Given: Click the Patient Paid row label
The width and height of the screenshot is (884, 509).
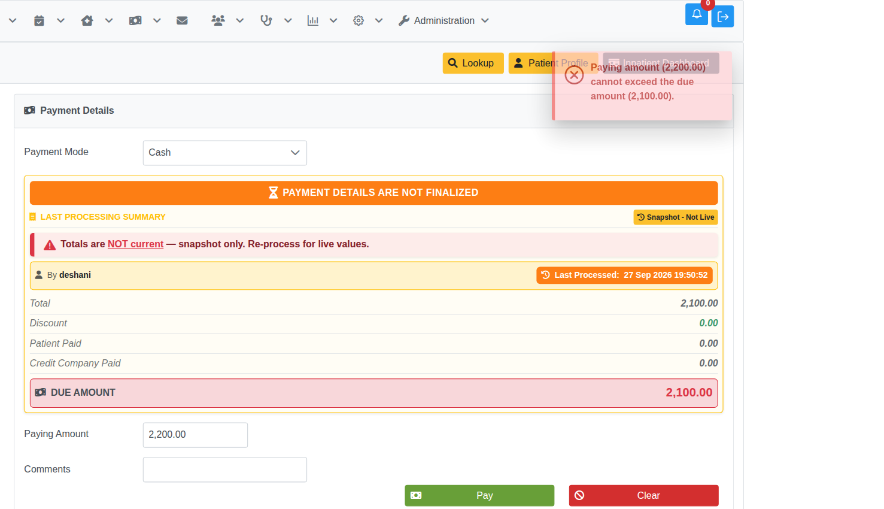Looking at the screenshot, I should pos(56,344).
